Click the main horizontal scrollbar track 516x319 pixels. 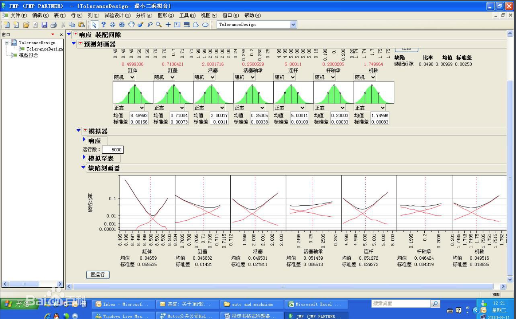[284, 287]
